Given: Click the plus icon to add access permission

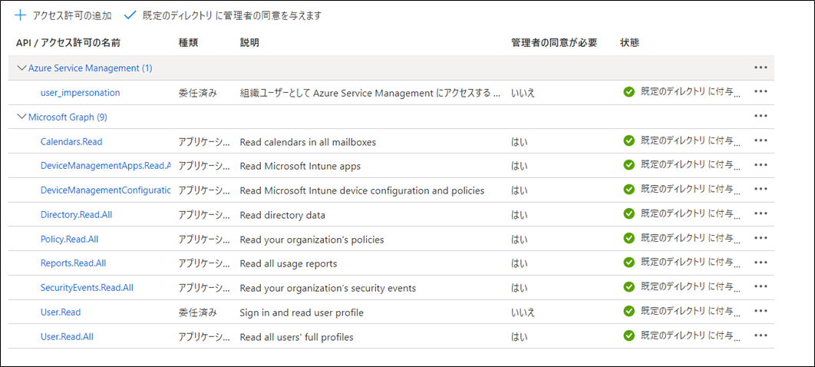Looking at the screenshot, I should pos(20,15).
